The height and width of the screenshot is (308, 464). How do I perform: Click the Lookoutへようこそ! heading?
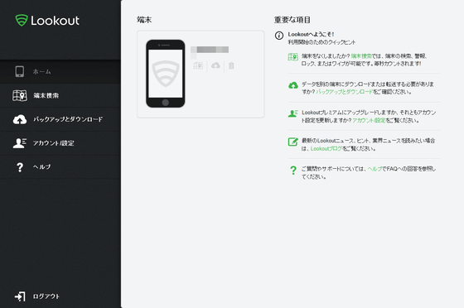pos(311,34)
